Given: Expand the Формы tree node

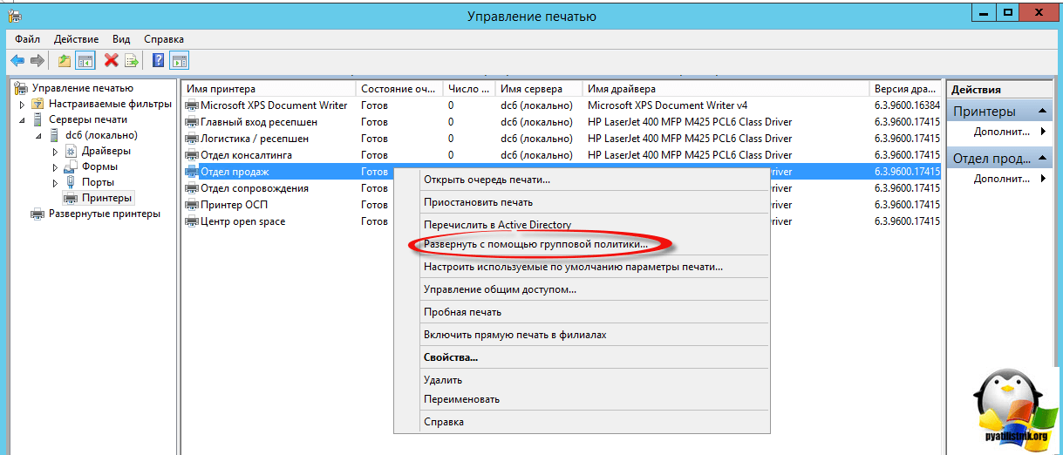Looking at the screenshot, I should point(56,166).
